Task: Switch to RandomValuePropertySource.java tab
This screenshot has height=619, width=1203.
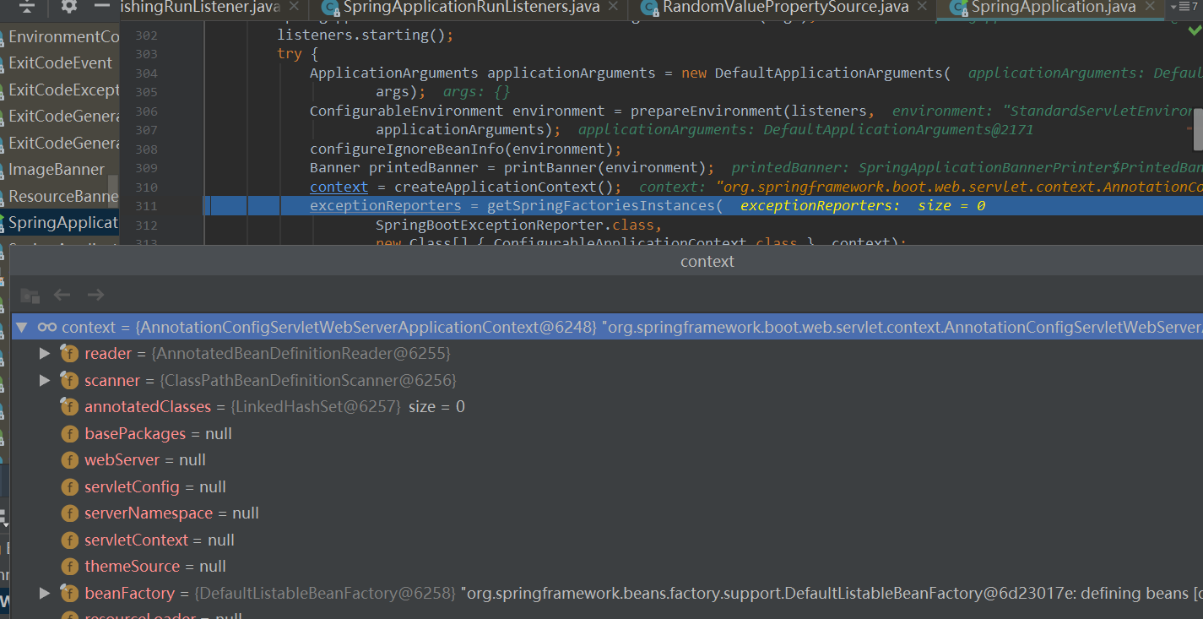Action: pos(786,8)
